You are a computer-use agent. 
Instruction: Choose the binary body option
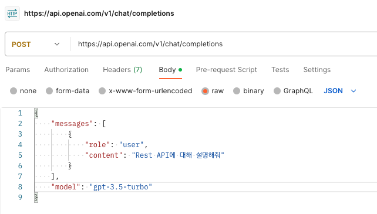pyautogui.click(x=237, y=91)
